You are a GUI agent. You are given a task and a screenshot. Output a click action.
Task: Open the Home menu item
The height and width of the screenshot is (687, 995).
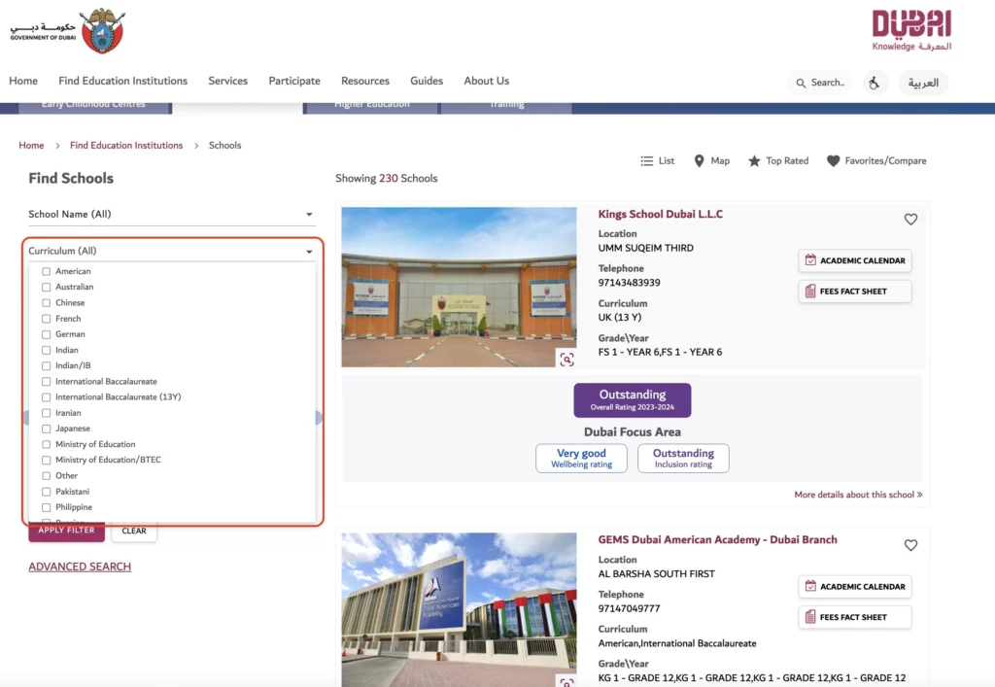[23, 82]
